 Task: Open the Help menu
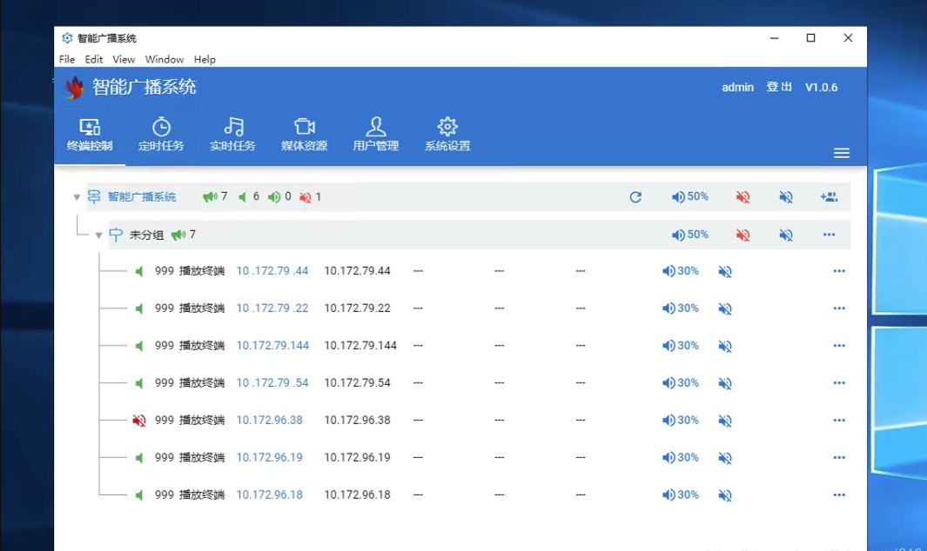click(205, 59)
